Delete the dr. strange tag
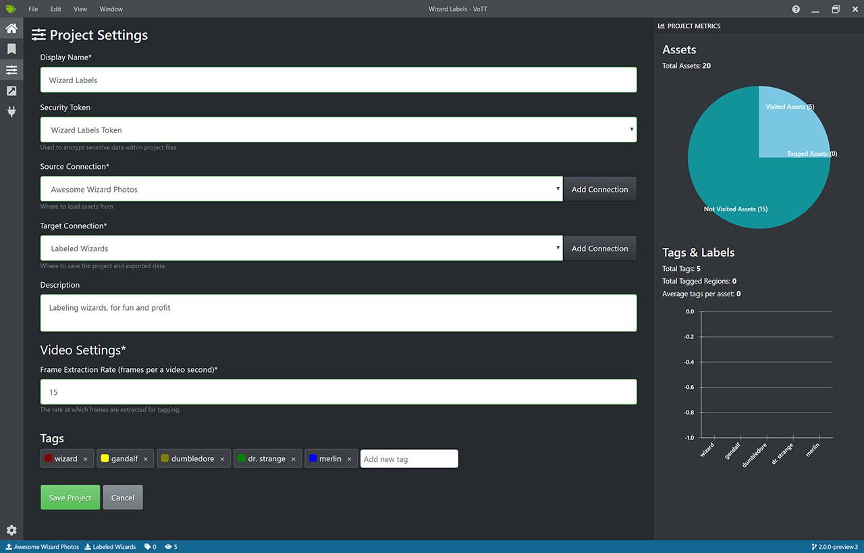 coord(294,459)
